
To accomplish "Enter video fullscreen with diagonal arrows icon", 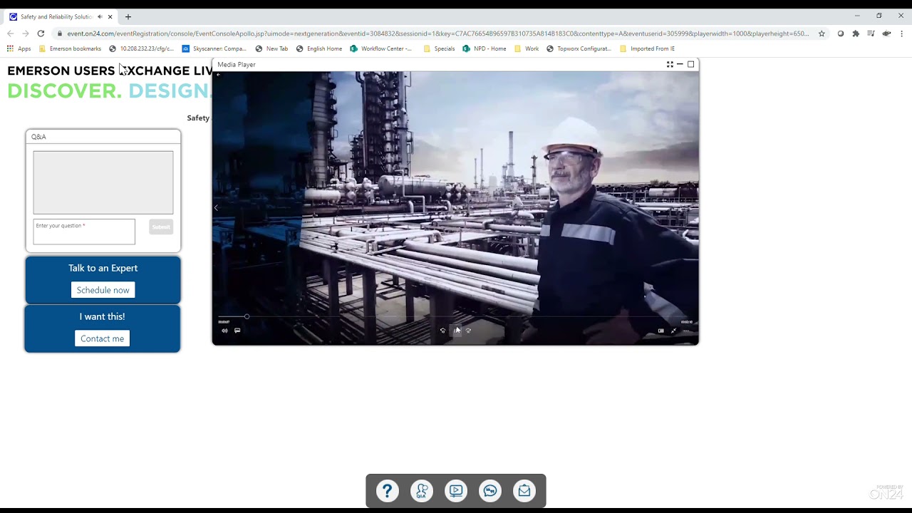I will [x=674, y=331].
